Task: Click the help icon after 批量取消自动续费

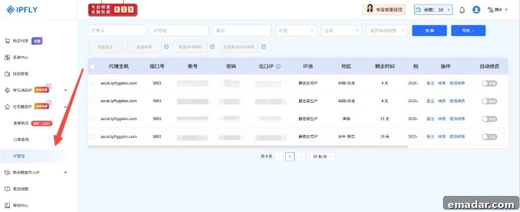Action: pos(263,47)
